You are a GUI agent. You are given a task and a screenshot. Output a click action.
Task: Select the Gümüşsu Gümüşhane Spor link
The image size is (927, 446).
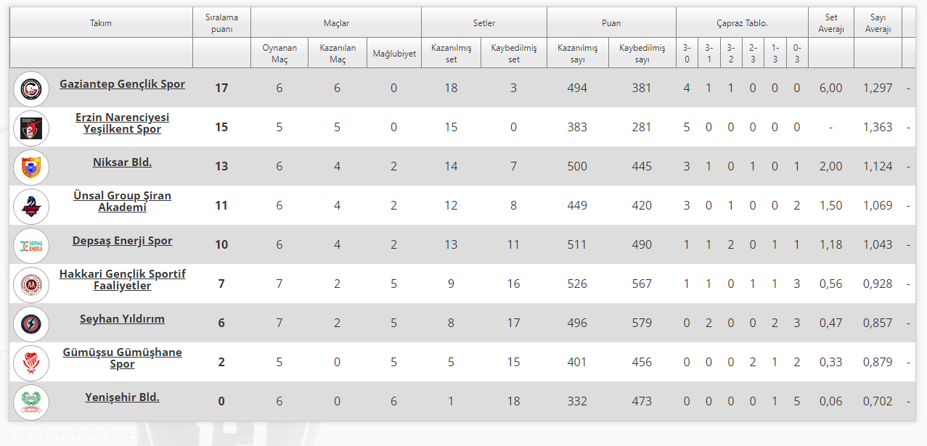pos(122,358)
